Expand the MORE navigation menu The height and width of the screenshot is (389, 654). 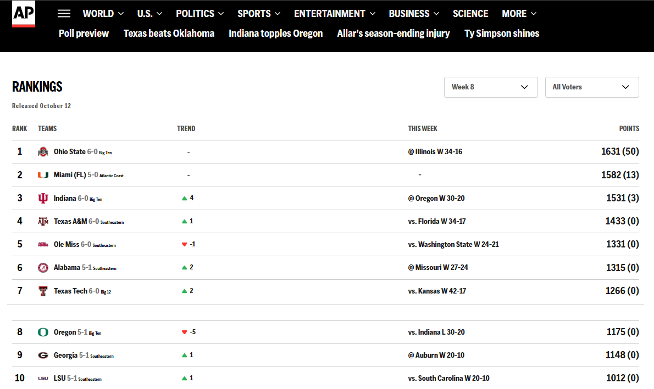tap(519, 14)
